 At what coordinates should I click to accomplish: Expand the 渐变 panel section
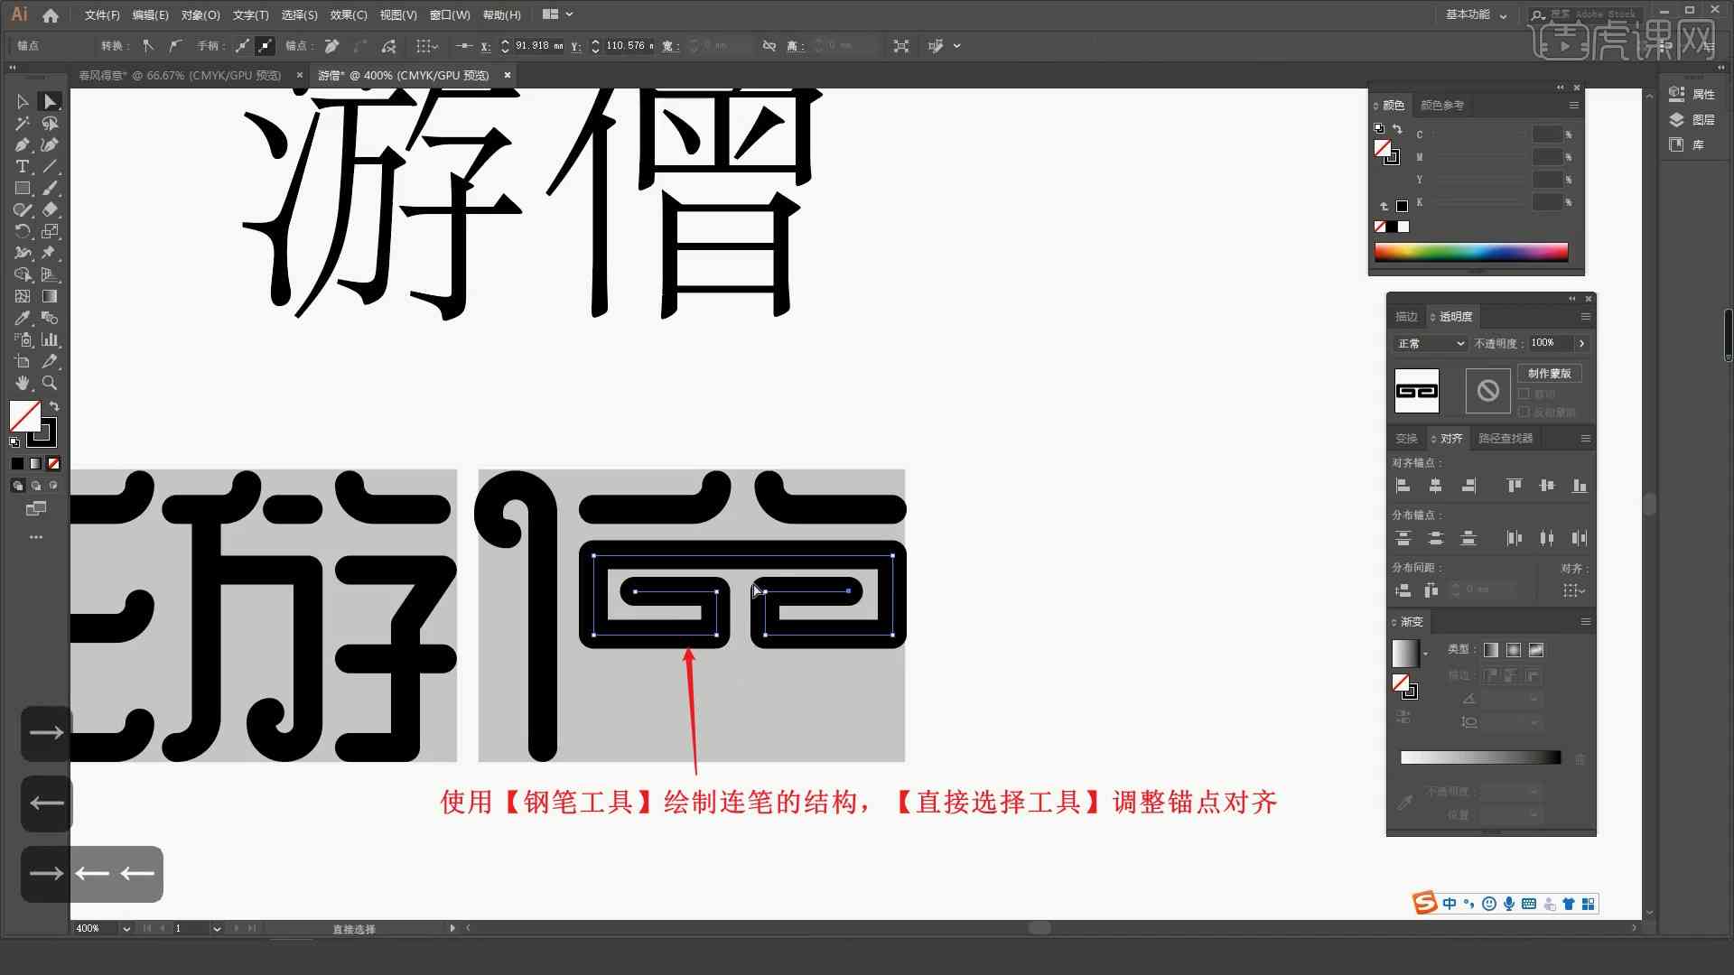[x=1394, y=620]
